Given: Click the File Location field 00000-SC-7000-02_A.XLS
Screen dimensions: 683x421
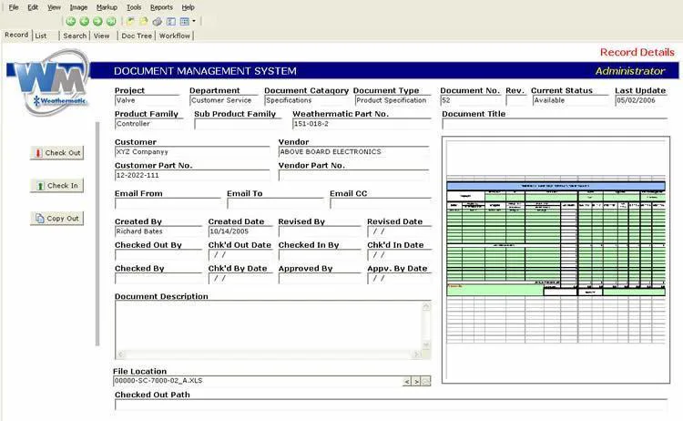Looking at the screenshot, I should click(258, 381).
